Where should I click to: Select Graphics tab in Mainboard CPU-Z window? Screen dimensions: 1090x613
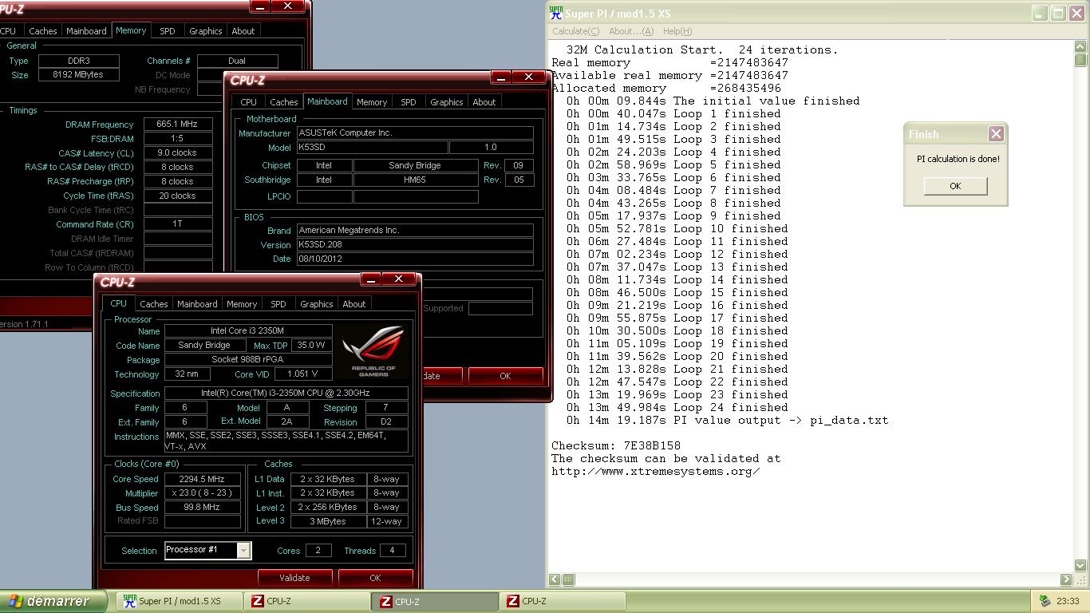446,102
